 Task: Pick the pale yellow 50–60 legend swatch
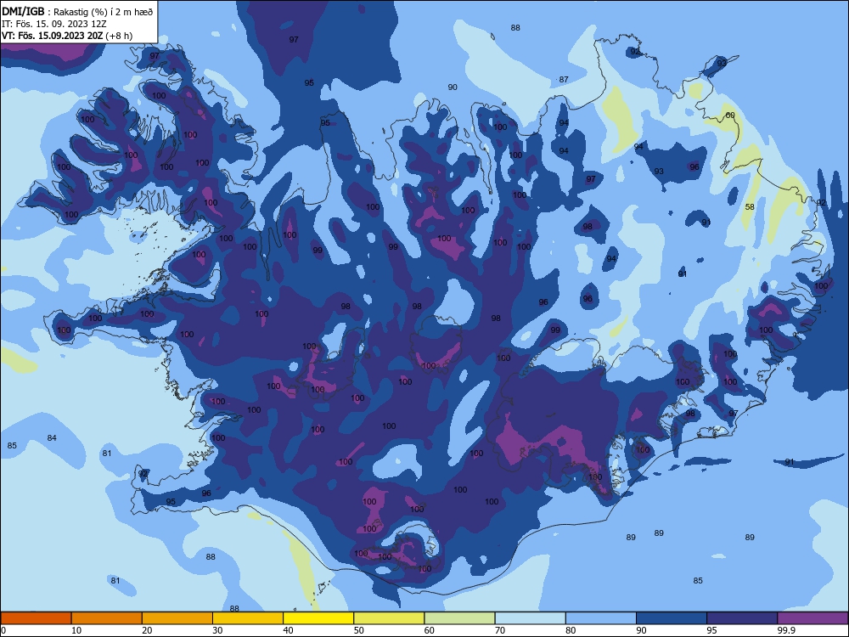[x=390, y=618]
